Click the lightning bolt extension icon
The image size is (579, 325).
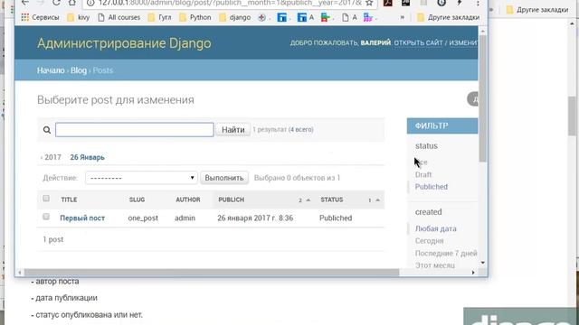coord(460,3)
